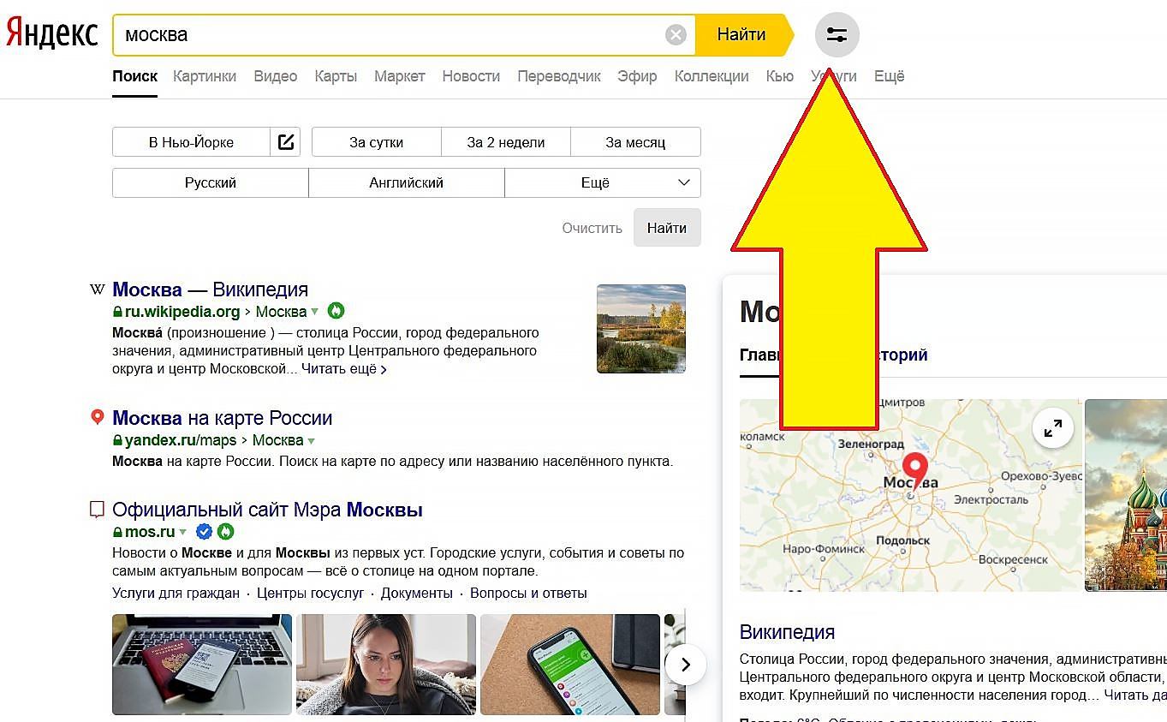
Task: Open the Кью tab
Action: (x=780, y=76)
